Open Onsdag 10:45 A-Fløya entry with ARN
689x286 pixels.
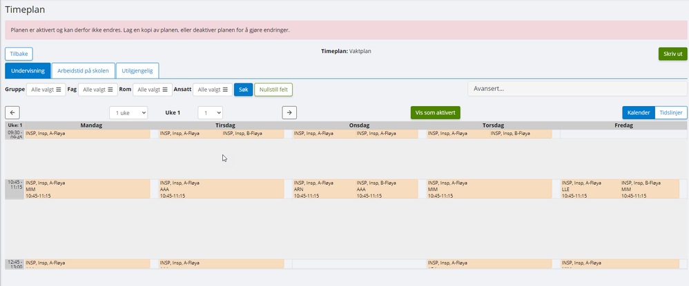click(x=324, y=189)
